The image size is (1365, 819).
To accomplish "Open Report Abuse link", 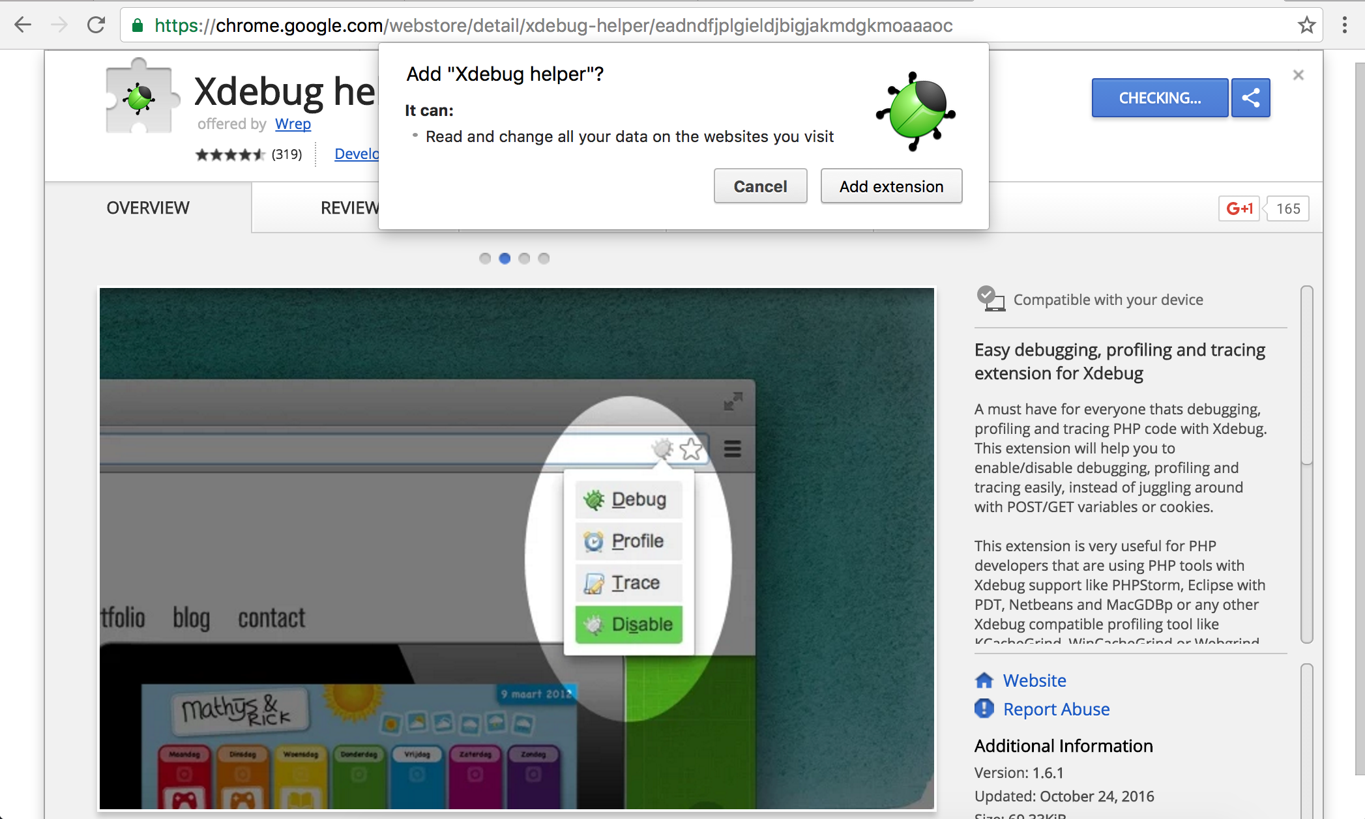I will pos(1056,709).
